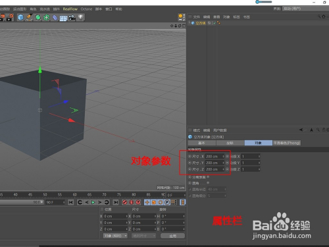
Task: Add a light object
Action: (81, 17)
